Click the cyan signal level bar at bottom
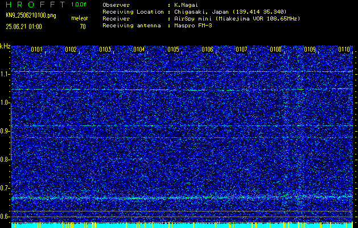 coord(182,225)
